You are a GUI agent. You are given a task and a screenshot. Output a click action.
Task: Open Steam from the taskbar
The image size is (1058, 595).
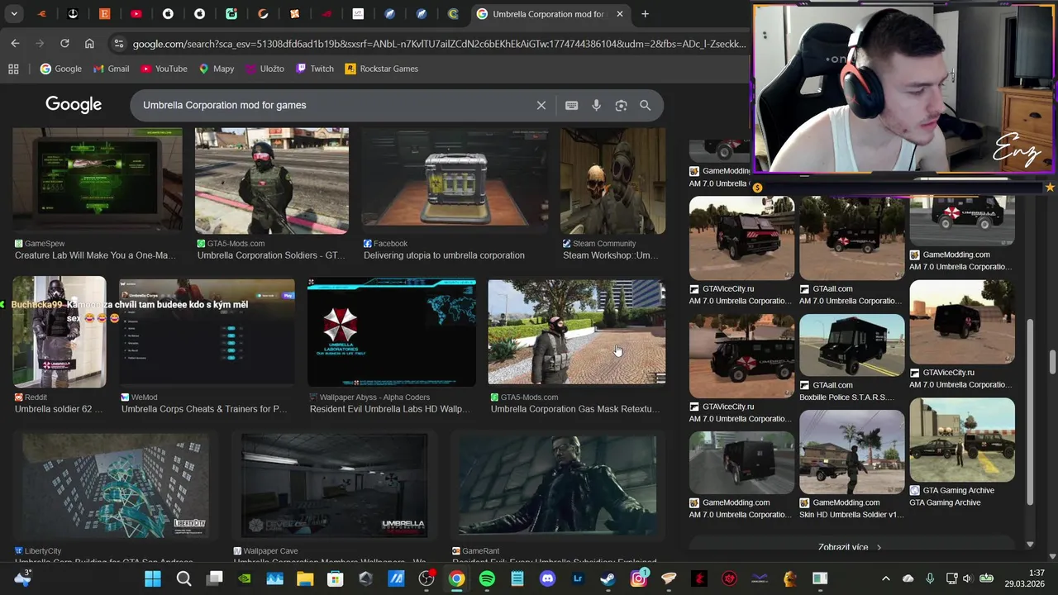pos(608,578)
